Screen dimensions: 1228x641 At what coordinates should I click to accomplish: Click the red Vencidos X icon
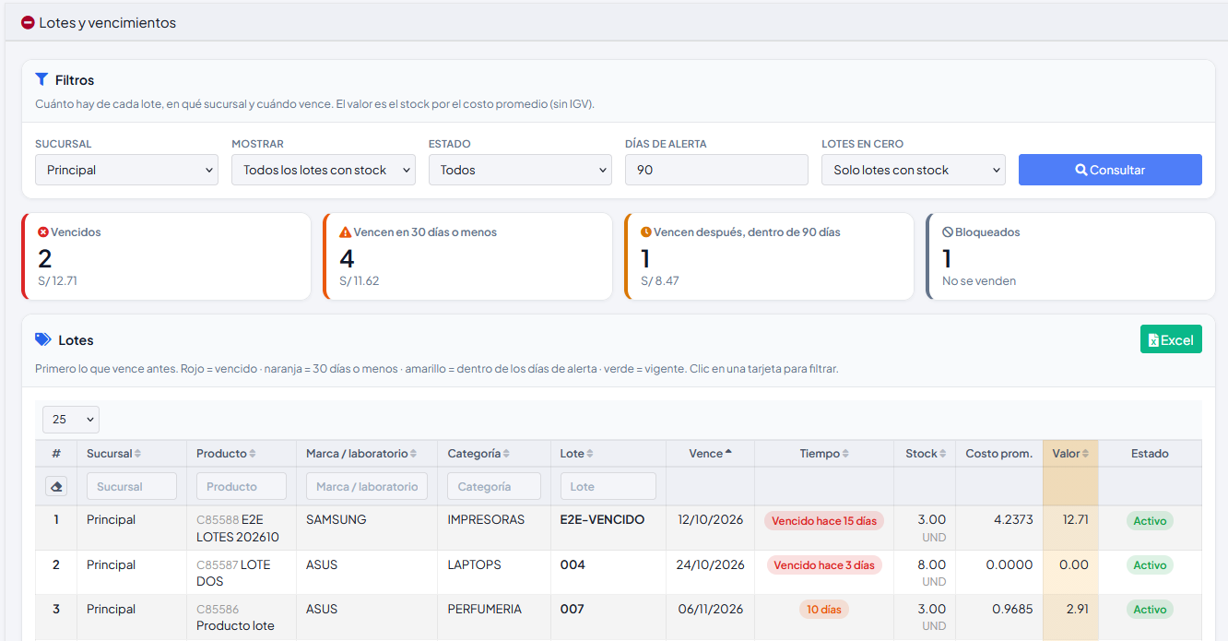43,232
